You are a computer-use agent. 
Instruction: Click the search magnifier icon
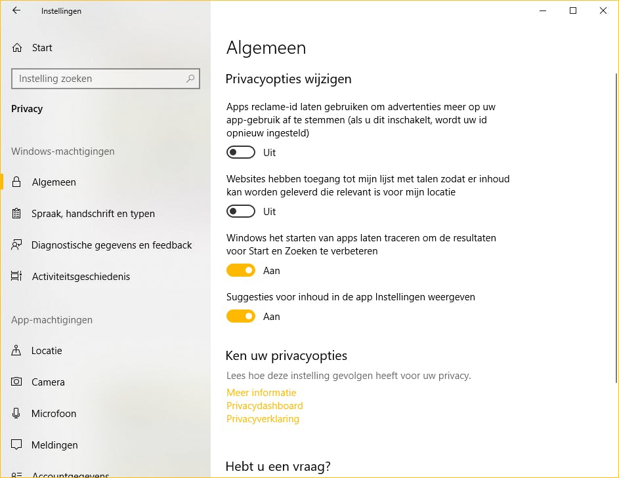coord(190,79)
